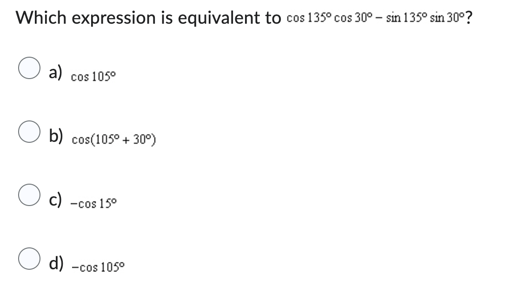The image size is (531, 306).
Task: Click the option c) label text
Action: coord(55,199)
